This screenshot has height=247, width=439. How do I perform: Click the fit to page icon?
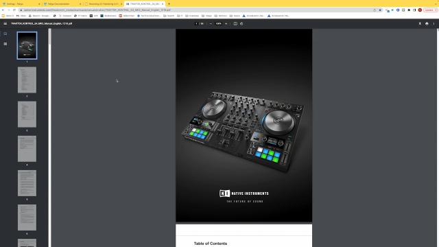point(235,23)
